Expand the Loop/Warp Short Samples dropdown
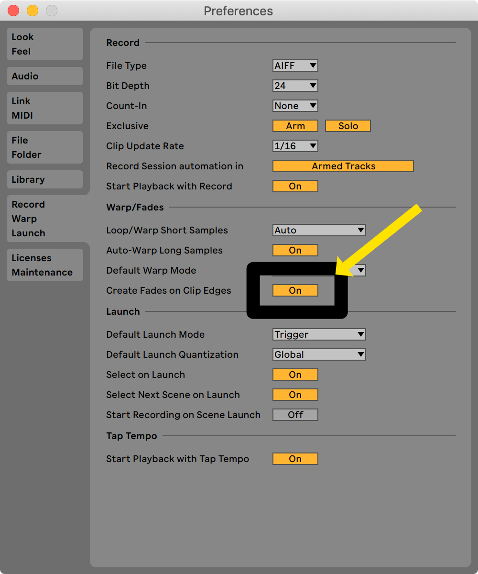Image resolution: width=478 pixels, height=574 pixels. pyautogui.click(x=319, y=230)
